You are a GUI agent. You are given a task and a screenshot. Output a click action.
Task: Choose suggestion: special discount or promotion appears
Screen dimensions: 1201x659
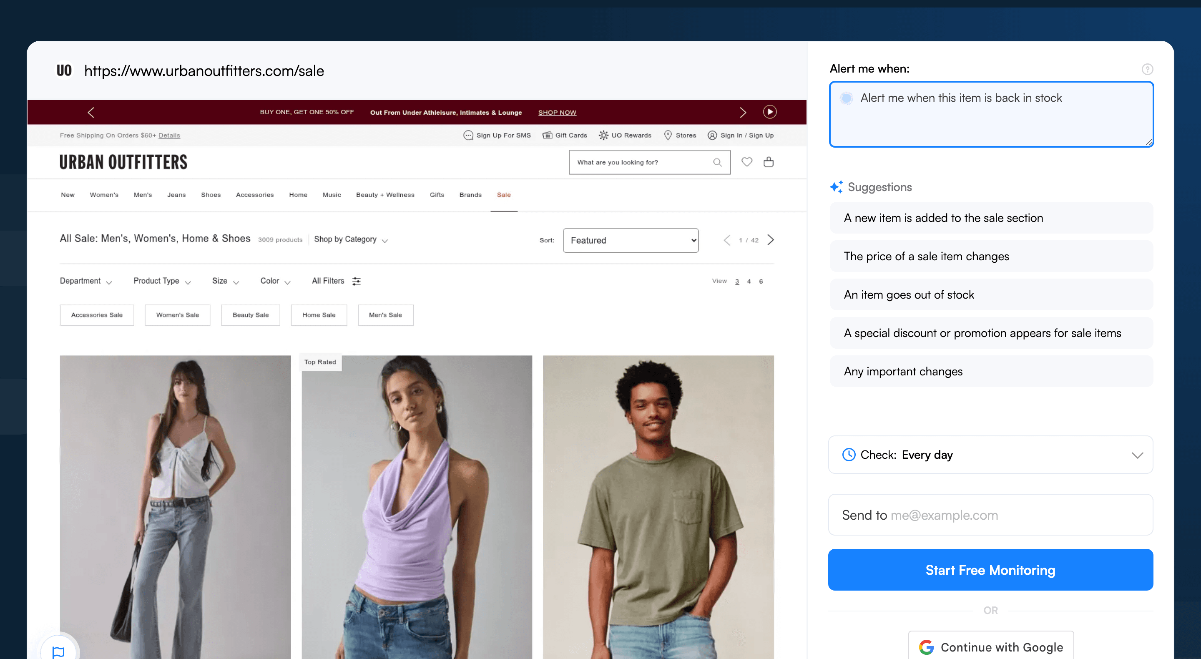click(991, 333)
